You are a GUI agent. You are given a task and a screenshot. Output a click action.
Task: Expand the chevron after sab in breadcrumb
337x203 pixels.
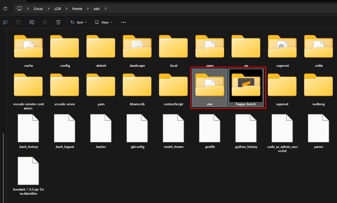click(x=106, y=9)
